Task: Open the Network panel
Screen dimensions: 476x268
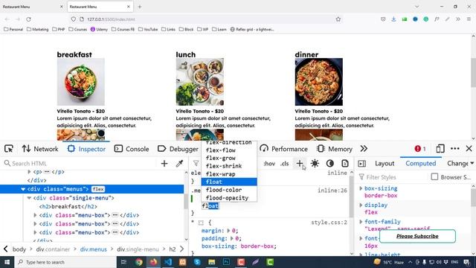Action: tap(40, 149)
